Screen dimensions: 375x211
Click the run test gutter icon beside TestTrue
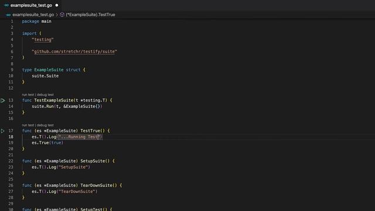click(x=2, y=131)
